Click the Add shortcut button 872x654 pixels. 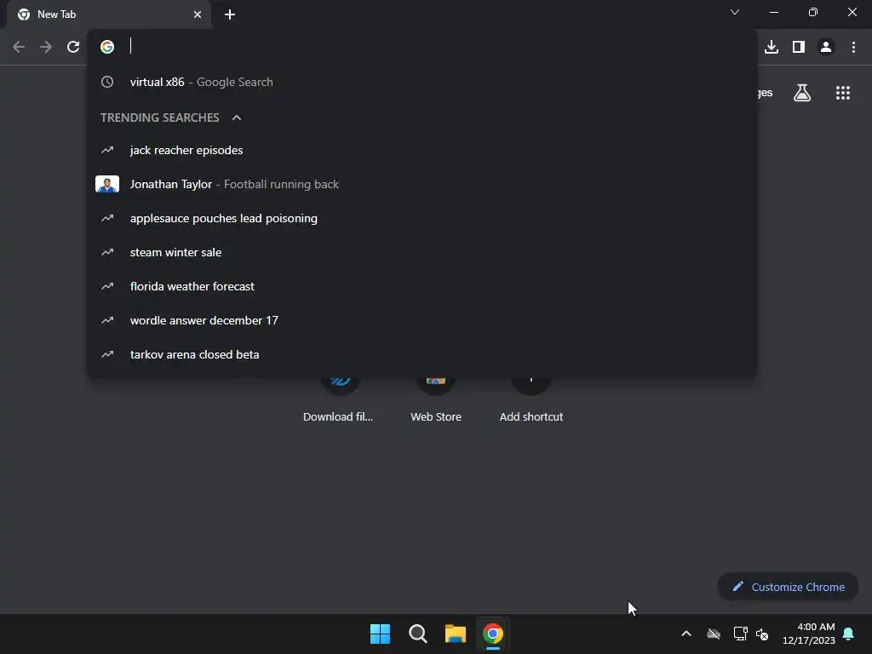531,399
